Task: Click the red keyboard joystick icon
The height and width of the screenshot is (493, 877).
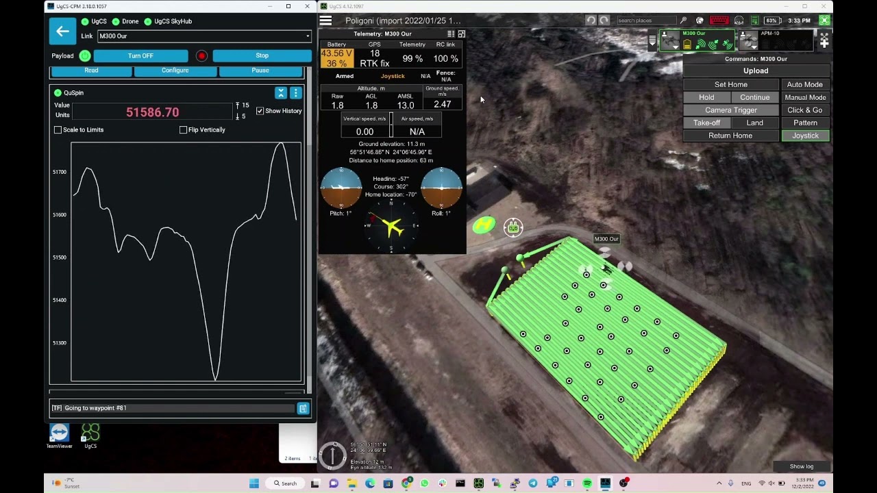Action: 719,21
